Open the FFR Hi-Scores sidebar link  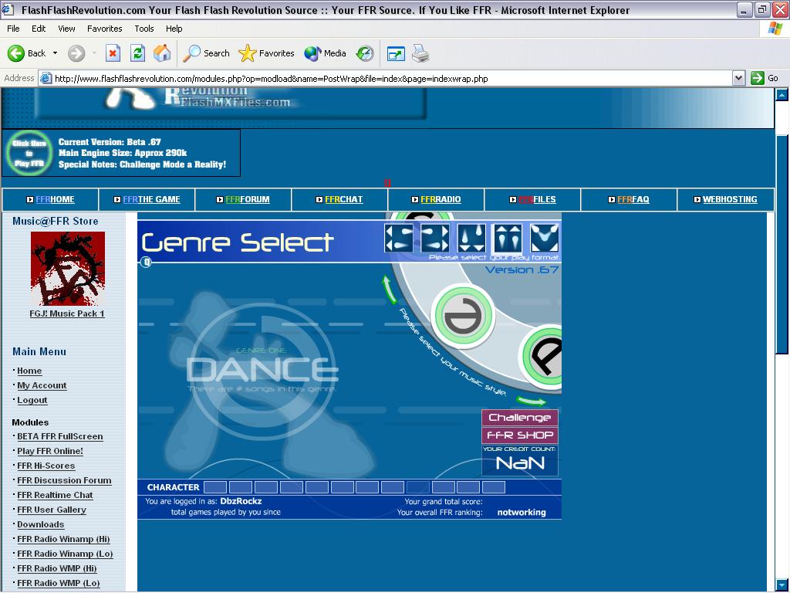point(46,466)
